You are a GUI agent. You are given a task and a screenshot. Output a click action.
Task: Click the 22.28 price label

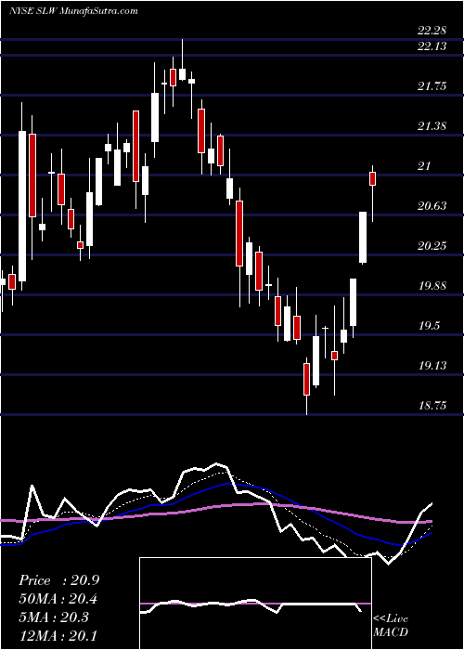click(x=432, y=31)
